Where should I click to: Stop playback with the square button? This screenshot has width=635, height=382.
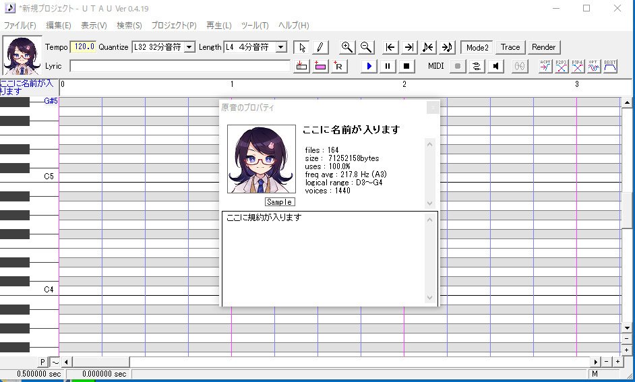406,66
